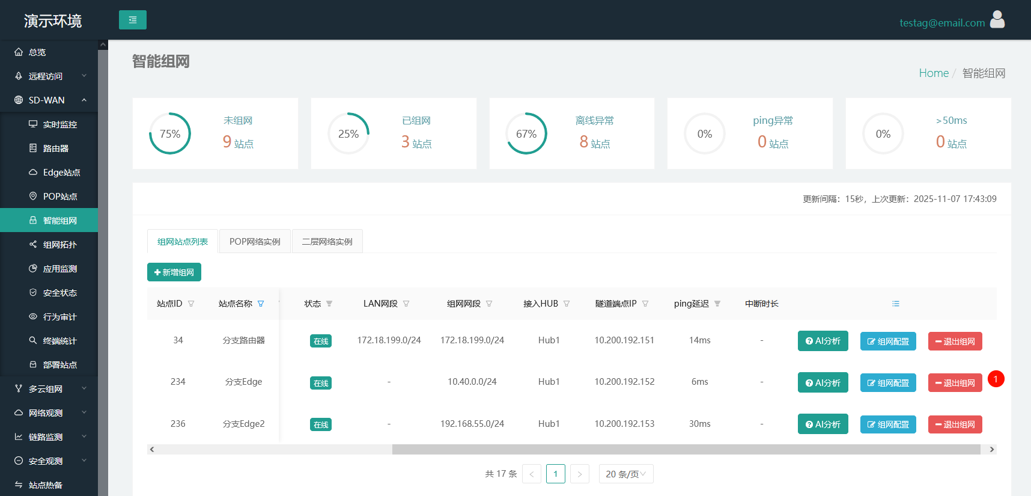Click the 网络观测 cloud icon

tap(19, 413)
